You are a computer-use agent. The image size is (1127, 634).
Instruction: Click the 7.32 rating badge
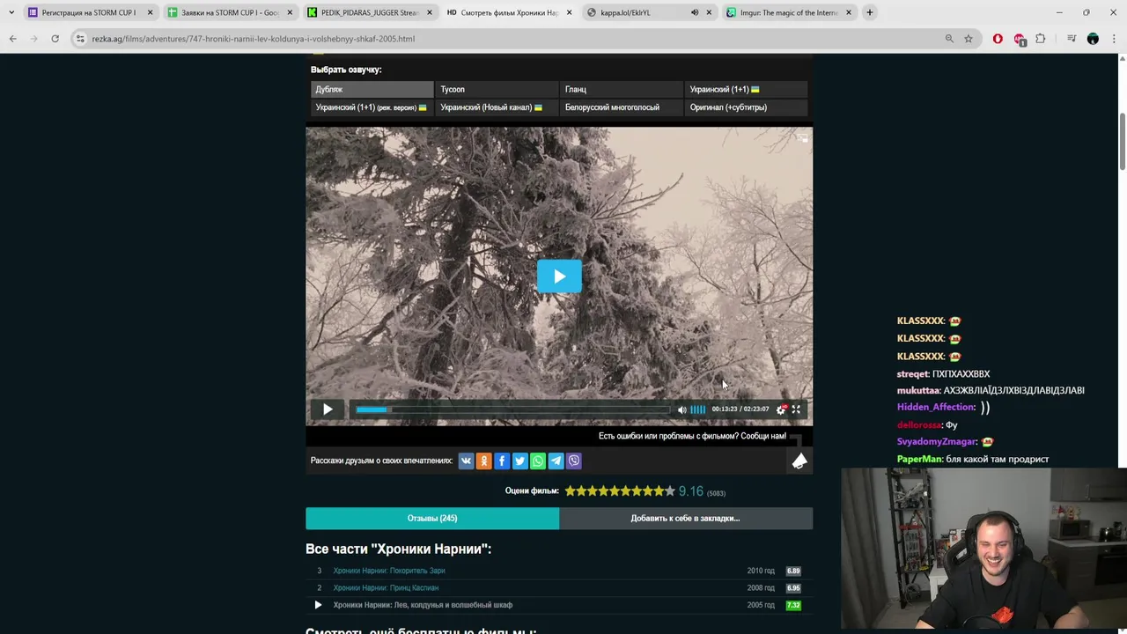pyautogui.click(x=793, y=605)
